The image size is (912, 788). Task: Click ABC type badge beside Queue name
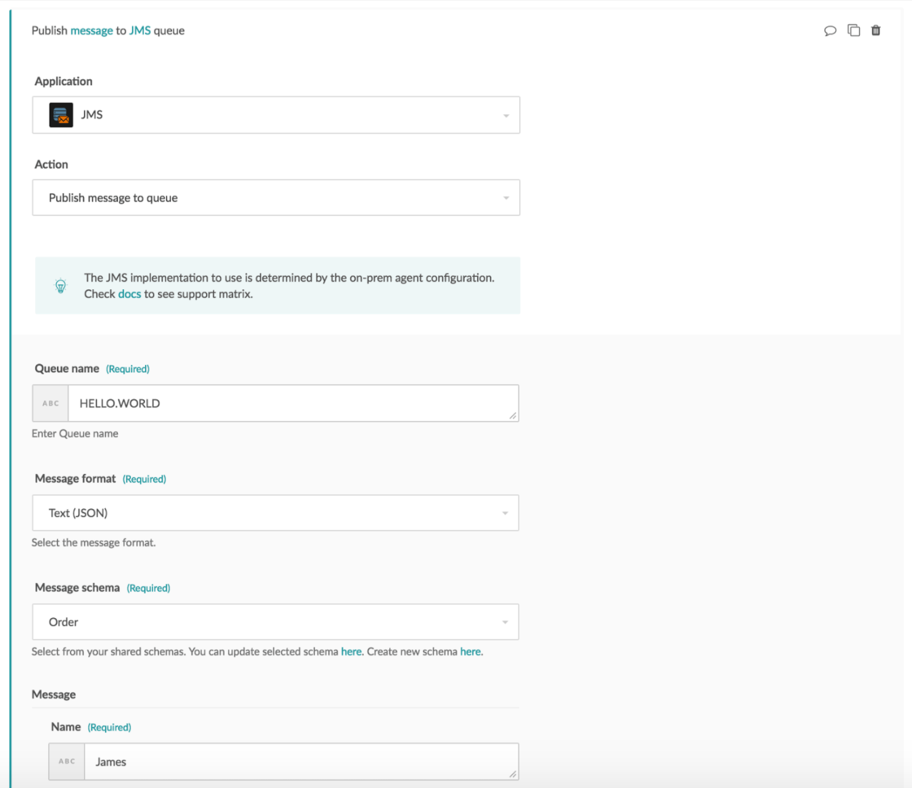[51, 403]
